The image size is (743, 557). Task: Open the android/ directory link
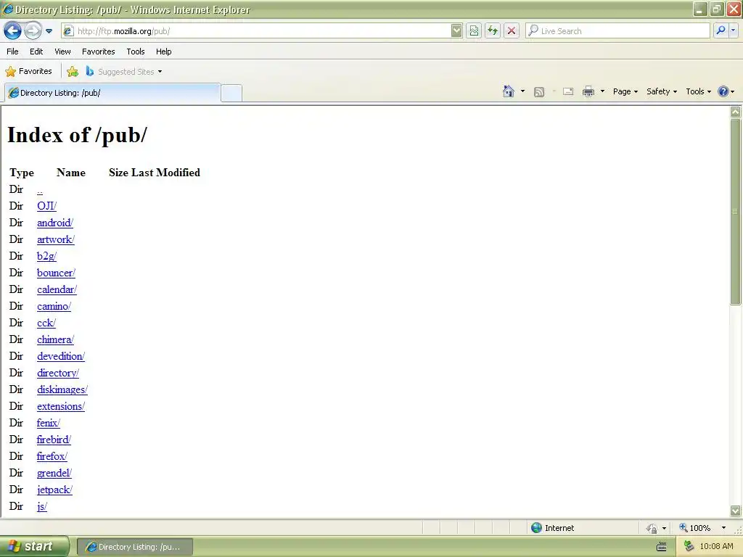coord(55,223)
